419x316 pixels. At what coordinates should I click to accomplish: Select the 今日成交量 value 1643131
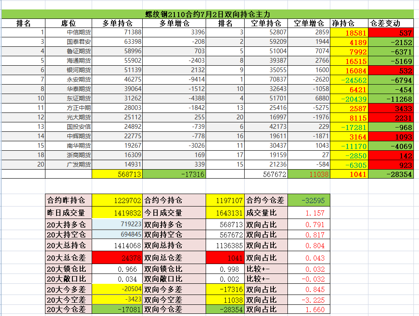point(225,213)
